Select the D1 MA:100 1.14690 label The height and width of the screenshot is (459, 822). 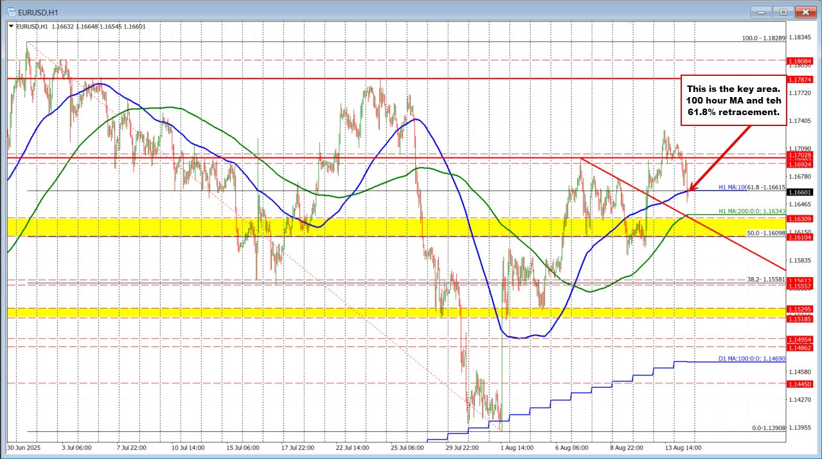point(752,358)
